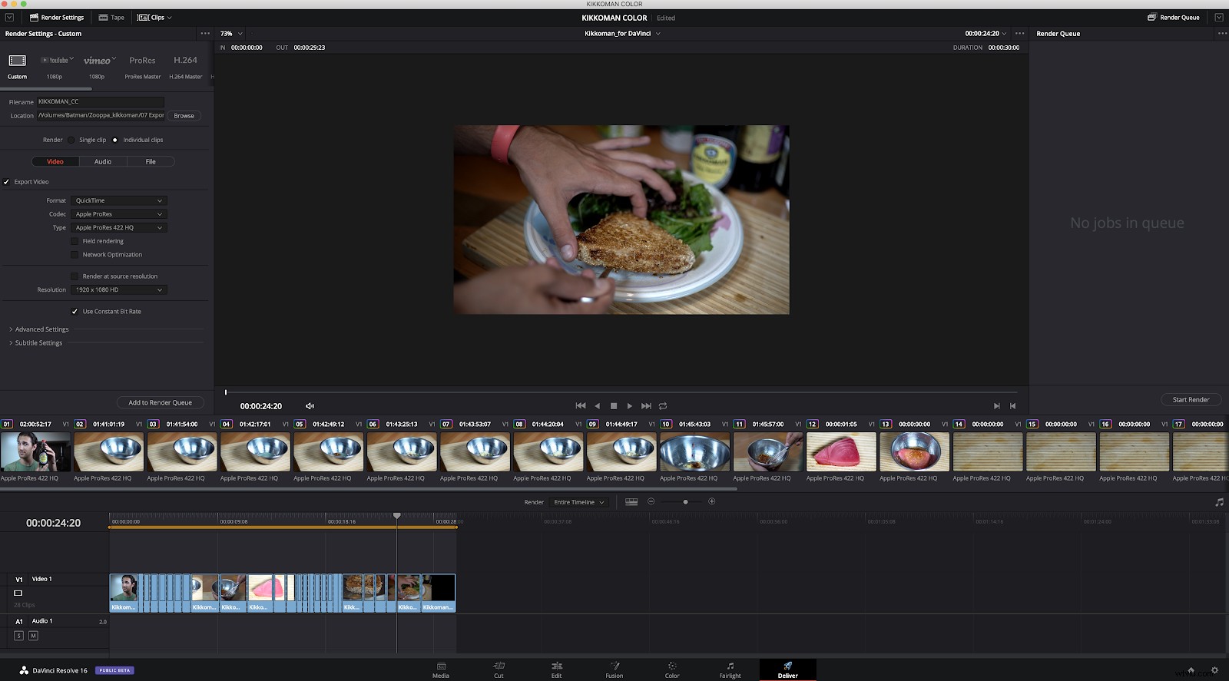
Task: Zoom in timeline with plus icon
Action: click(711, 501)
